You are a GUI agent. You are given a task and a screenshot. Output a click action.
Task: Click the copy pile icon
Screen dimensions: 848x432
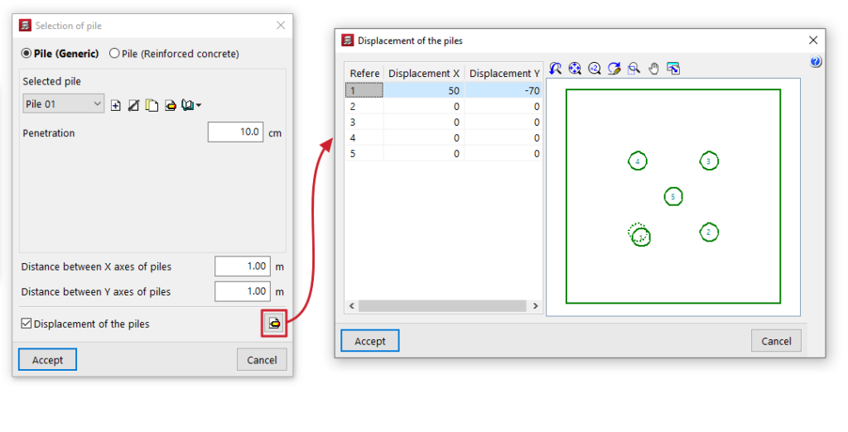(x=152, y=105)
